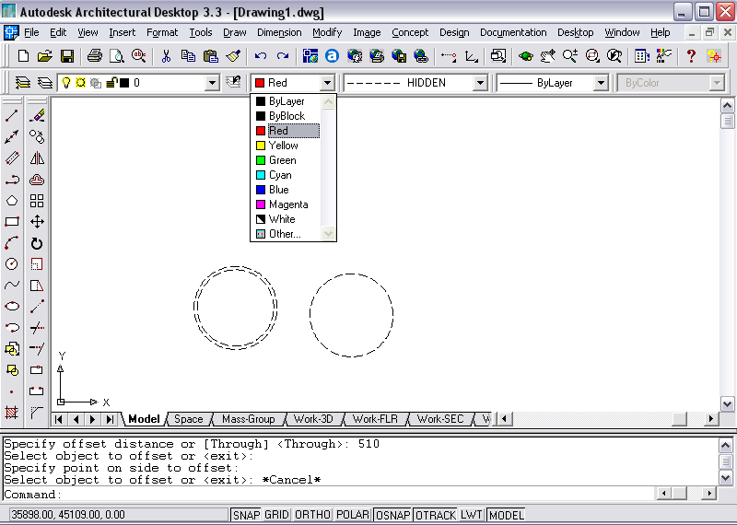Open the File menu
This screenshot has height=525, width=737.
pyautogui.click(x=31, y=32)
